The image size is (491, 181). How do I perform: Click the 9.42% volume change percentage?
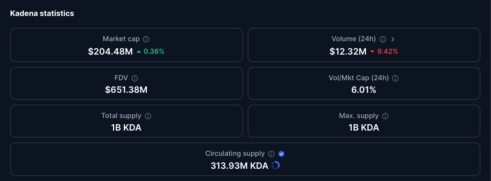(x=387, y=52)
